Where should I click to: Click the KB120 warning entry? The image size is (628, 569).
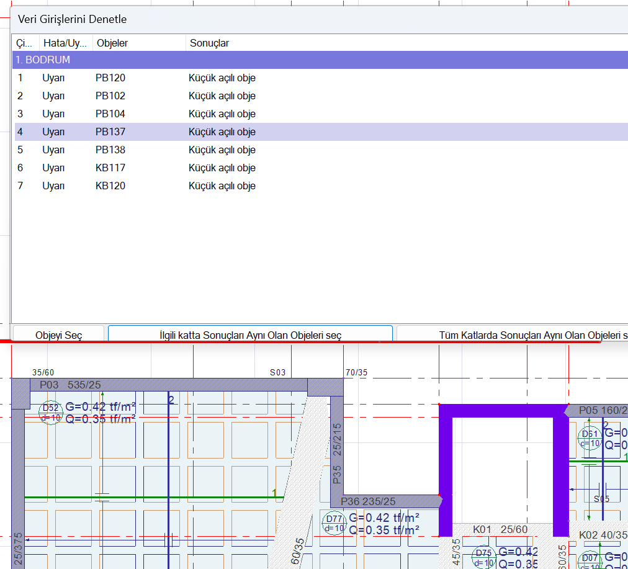tap(110, 186)
